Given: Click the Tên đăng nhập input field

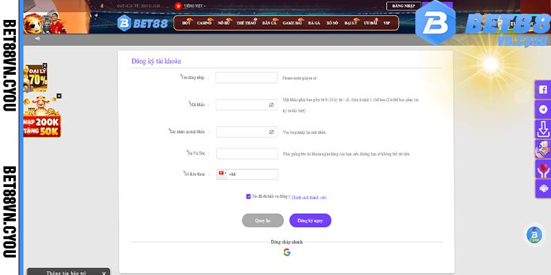Looking at the screenshot, I should coord(246,78).
